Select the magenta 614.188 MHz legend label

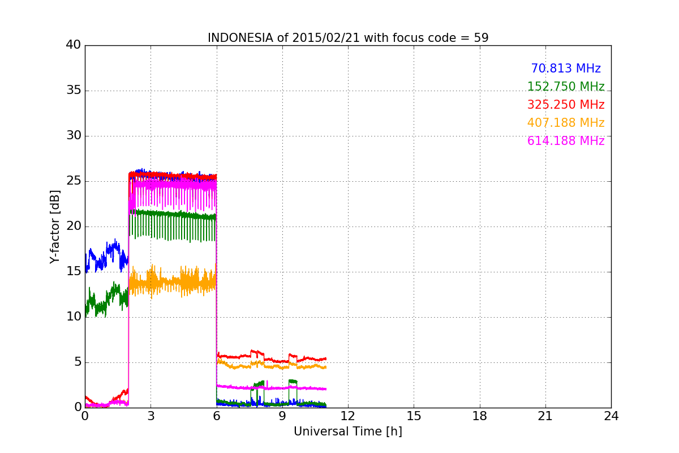point(566,141)
